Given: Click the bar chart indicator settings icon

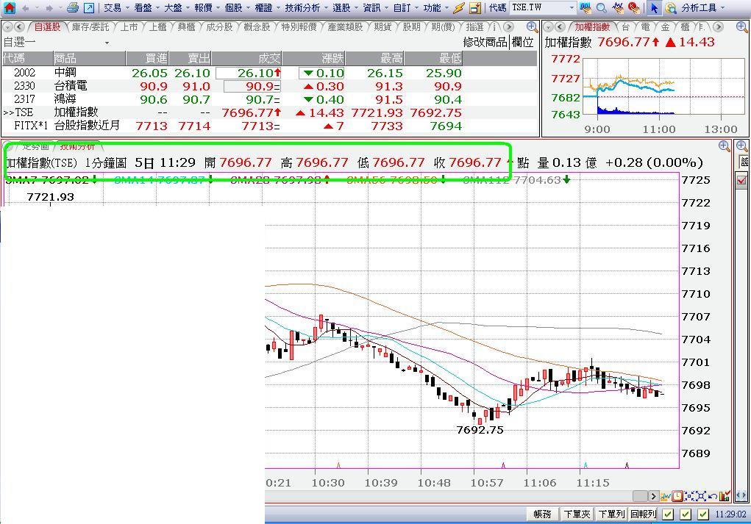Looking at the screenshot, I should (725, 496).
